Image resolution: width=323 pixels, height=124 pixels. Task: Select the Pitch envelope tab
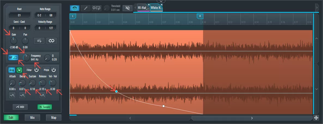point(46,70)
